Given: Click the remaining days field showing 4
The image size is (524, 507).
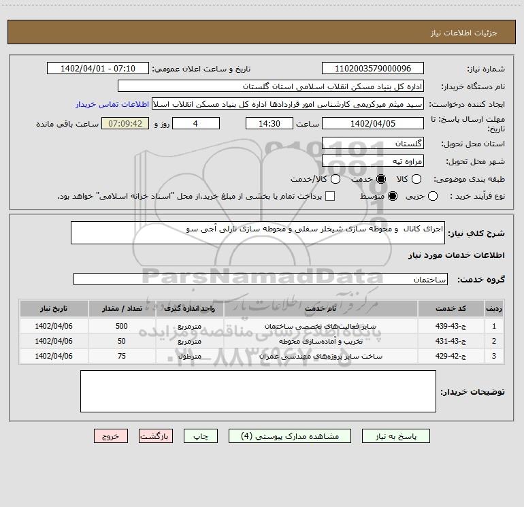Looking at the screenshot, I should click(196, 123).
